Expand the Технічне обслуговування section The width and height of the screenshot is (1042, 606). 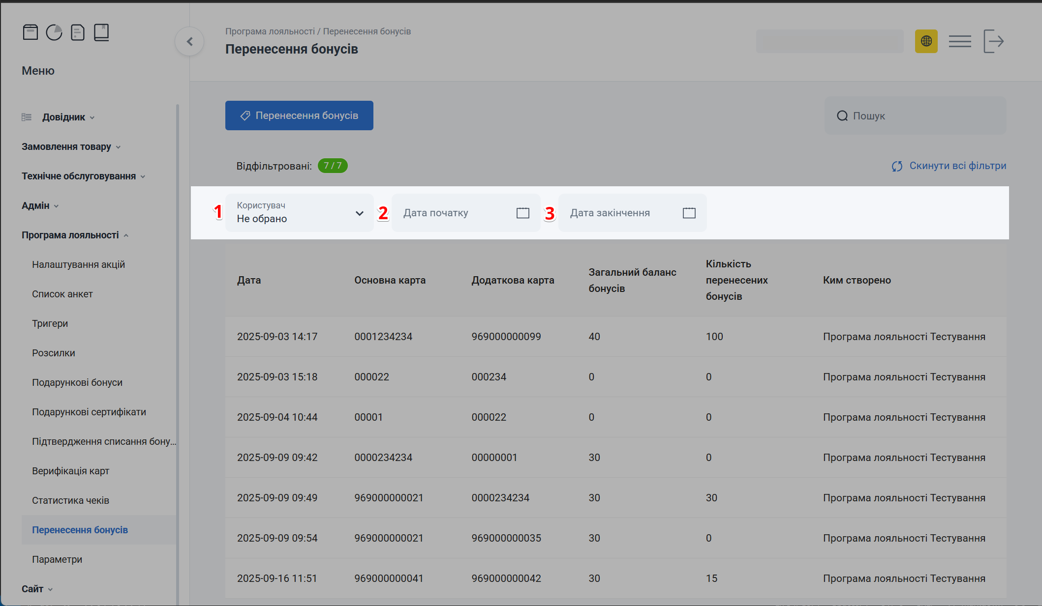79,176
